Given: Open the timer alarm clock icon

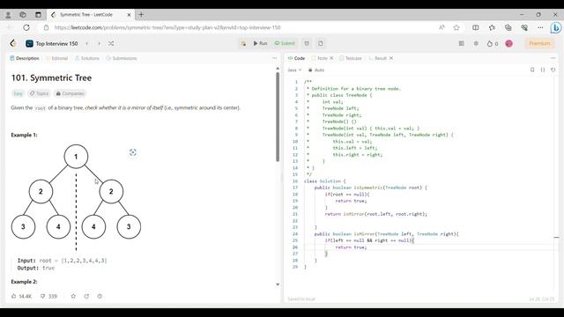Looking at the screenshot, I should point(307,43).
